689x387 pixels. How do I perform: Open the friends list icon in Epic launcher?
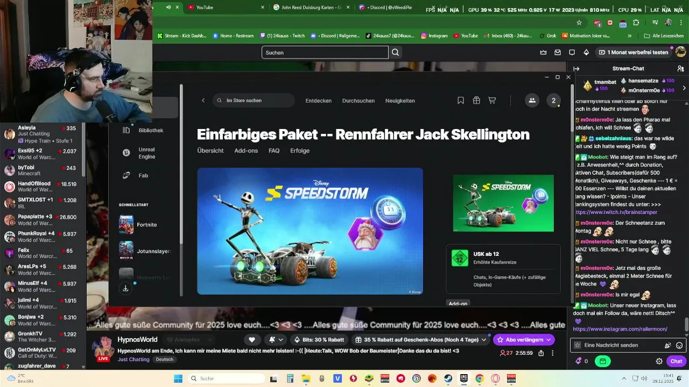click(532, 101)
